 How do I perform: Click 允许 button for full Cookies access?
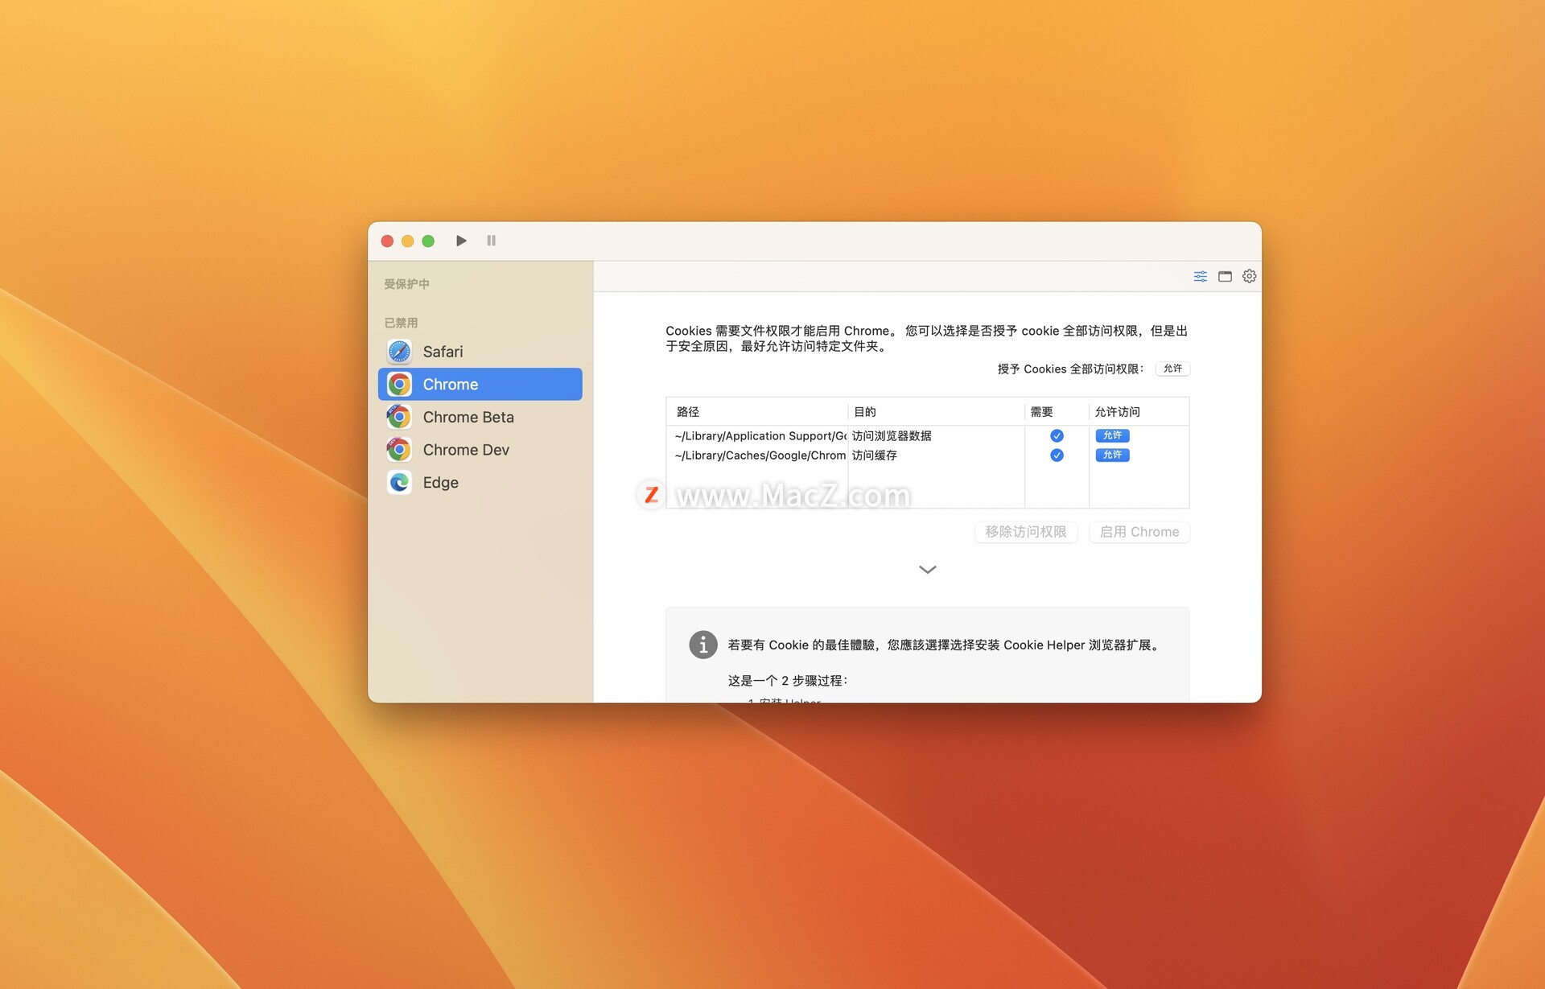[x=1172, y=369]
